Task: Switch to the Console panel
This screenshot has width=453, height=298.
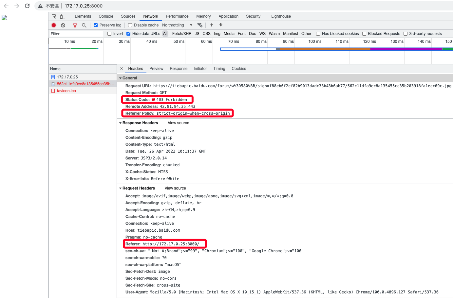Action: pyautogui.click(x=105, y=16)
